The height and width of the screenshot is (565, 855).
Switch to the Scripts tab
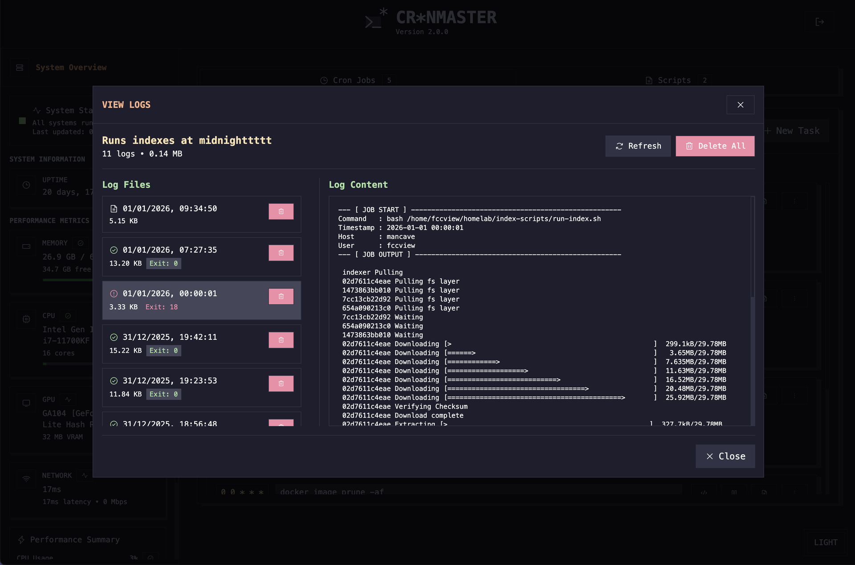[678, 80]
